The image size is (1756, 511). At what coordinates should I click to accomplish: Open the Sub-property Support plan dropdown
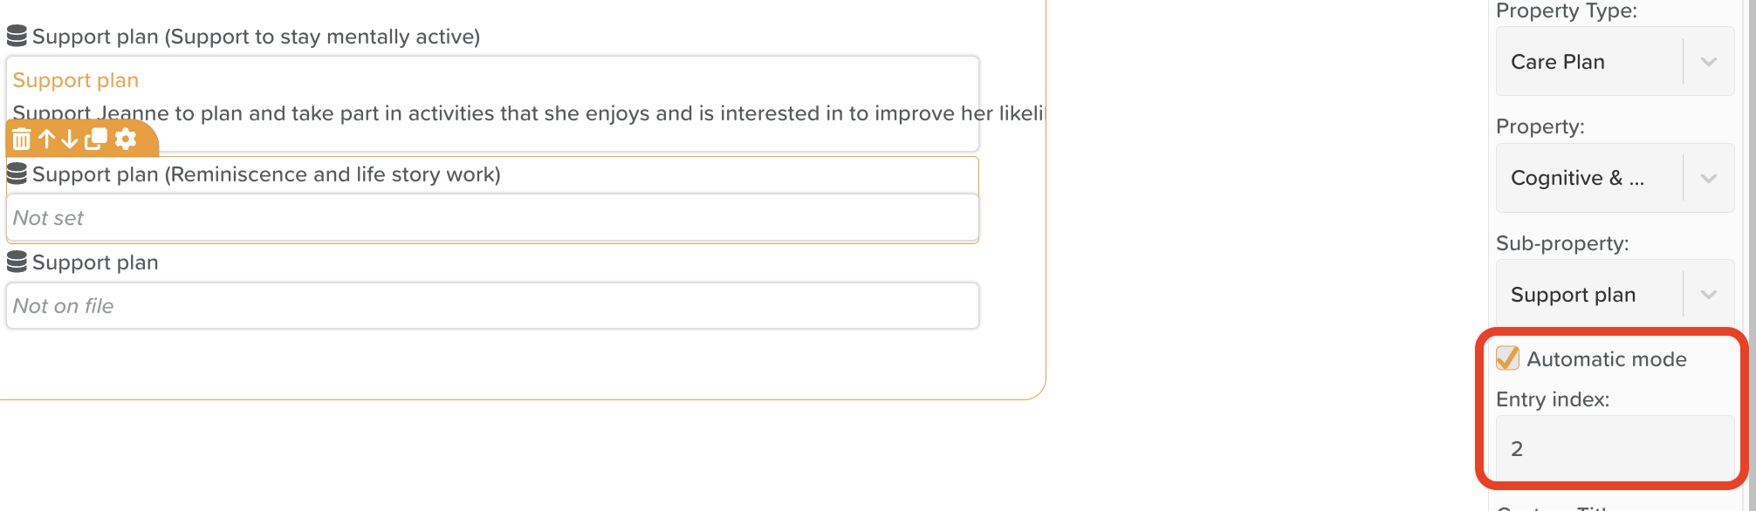(1615, 294)
